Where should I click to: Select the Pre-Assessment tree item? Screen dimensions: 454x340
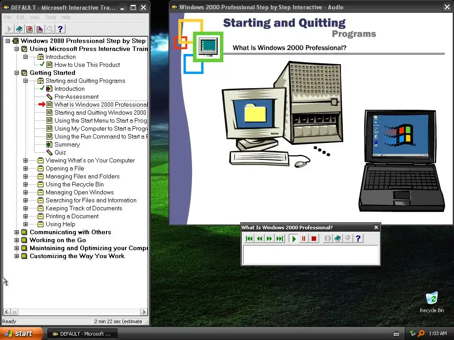tap(76, 97)
